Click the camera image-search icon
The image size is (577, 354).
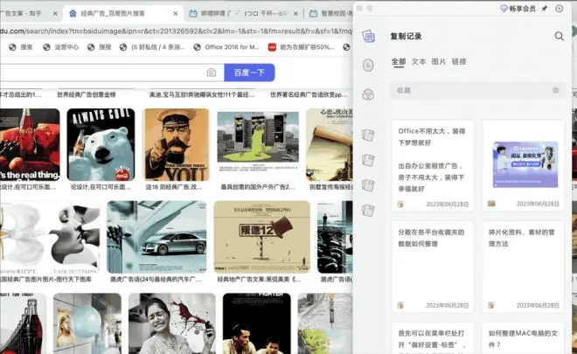pyautogui.click(x=212, y=73)
